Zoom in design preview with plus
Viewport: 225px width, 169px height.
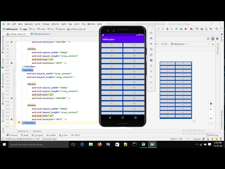(x=211, y=109)
